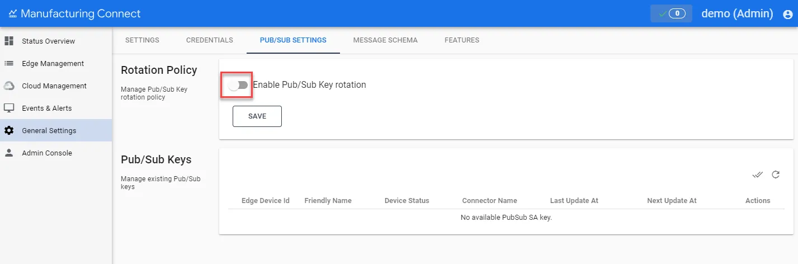Screen dimensions: 798x264
Task: Open Admin Console from sidebar
Action: [56, 153]
